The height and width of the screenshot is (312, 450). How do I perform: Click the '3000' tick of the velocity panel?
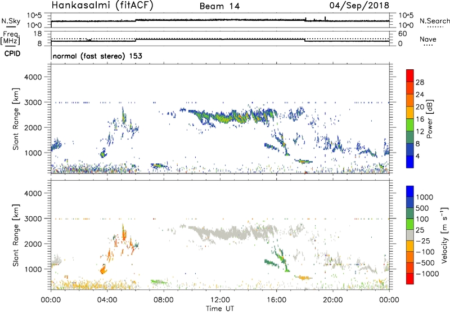point(33,219)
